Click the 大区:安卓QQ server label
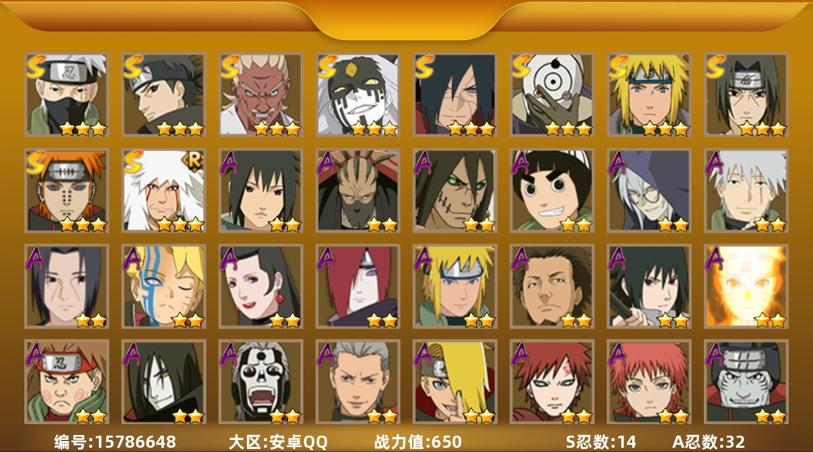Image resolution: width=813 pixels, height=452 pixels. (x=278, y=442)
